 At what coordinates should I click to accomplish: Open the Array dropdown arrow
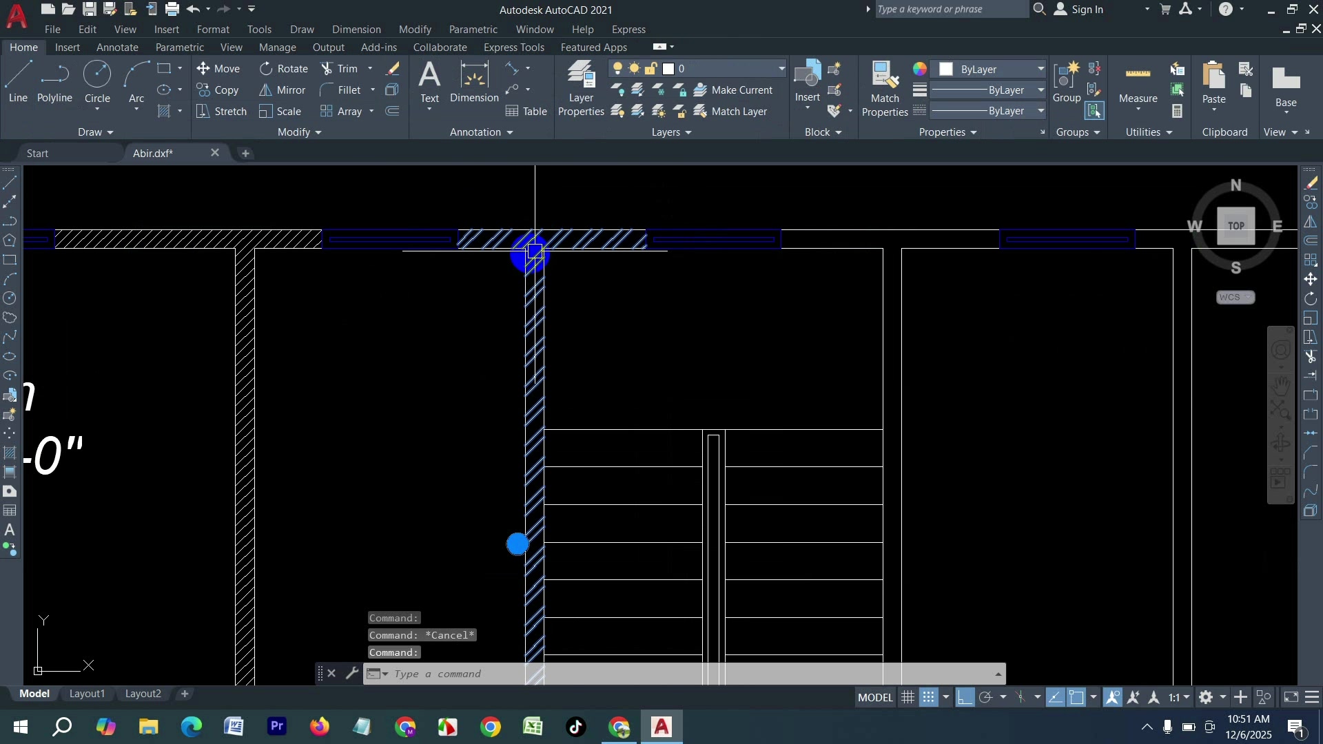tap(372, 111)
